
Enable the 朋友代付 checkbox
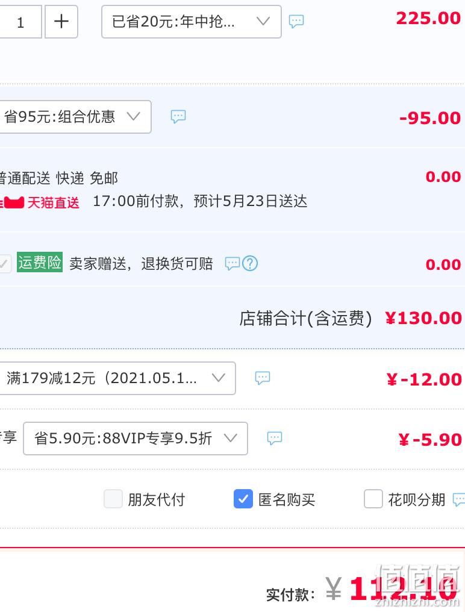point(113,499)
